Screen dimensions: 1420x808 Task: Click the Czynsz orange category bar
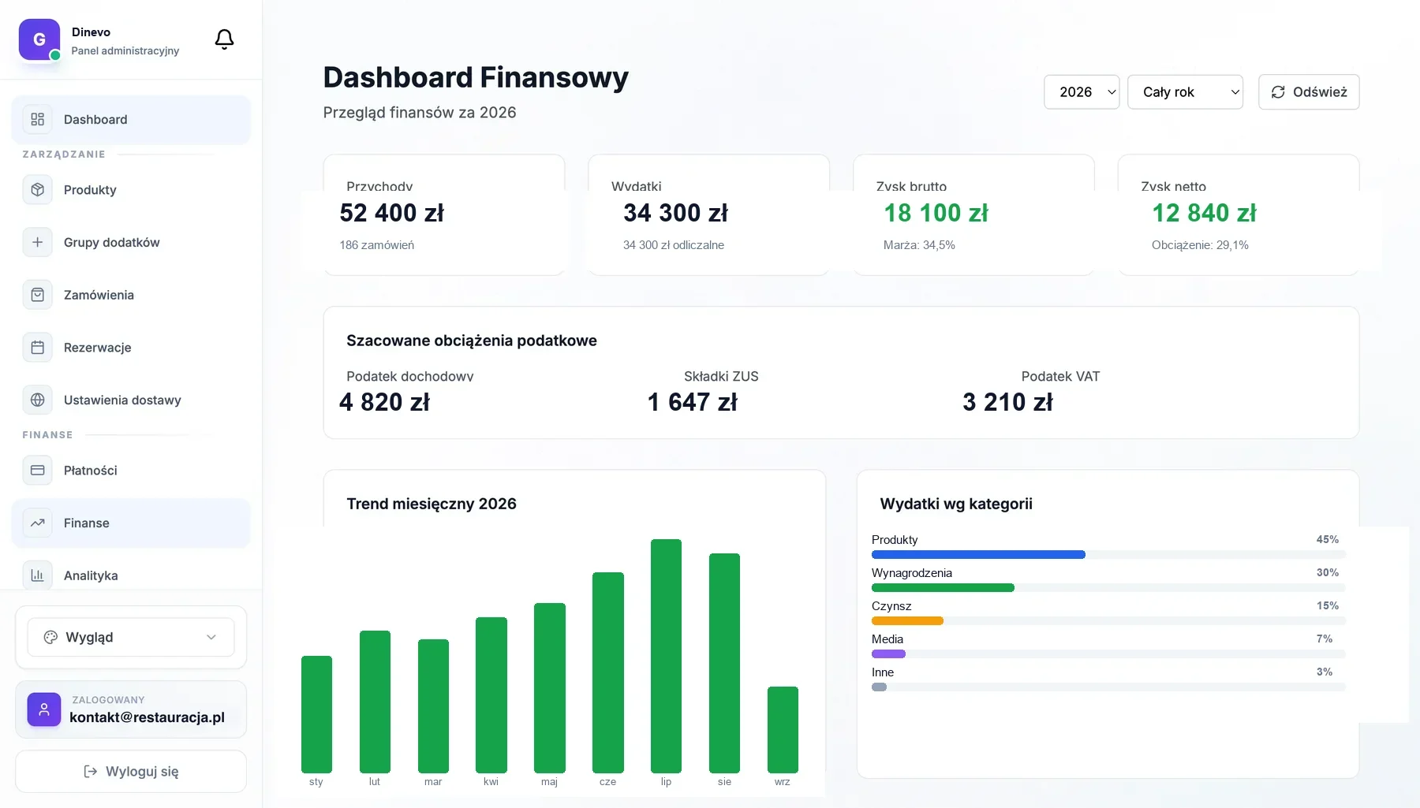[907, 621]
